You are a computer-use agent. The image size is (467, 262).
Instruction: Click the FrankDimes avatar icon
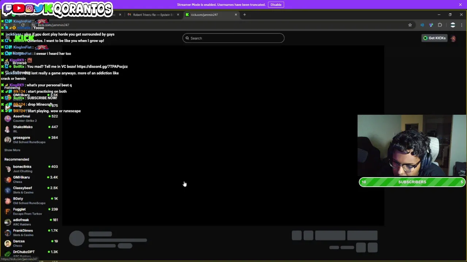(8, 233)
